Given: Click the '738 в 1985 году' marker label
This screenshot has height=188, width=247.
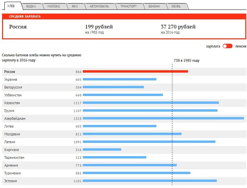Looking at the screenshot, I should click(187, 60).
